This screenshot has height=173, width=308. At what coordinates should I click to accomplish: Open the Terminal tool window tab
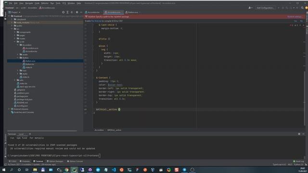(38, 161)
